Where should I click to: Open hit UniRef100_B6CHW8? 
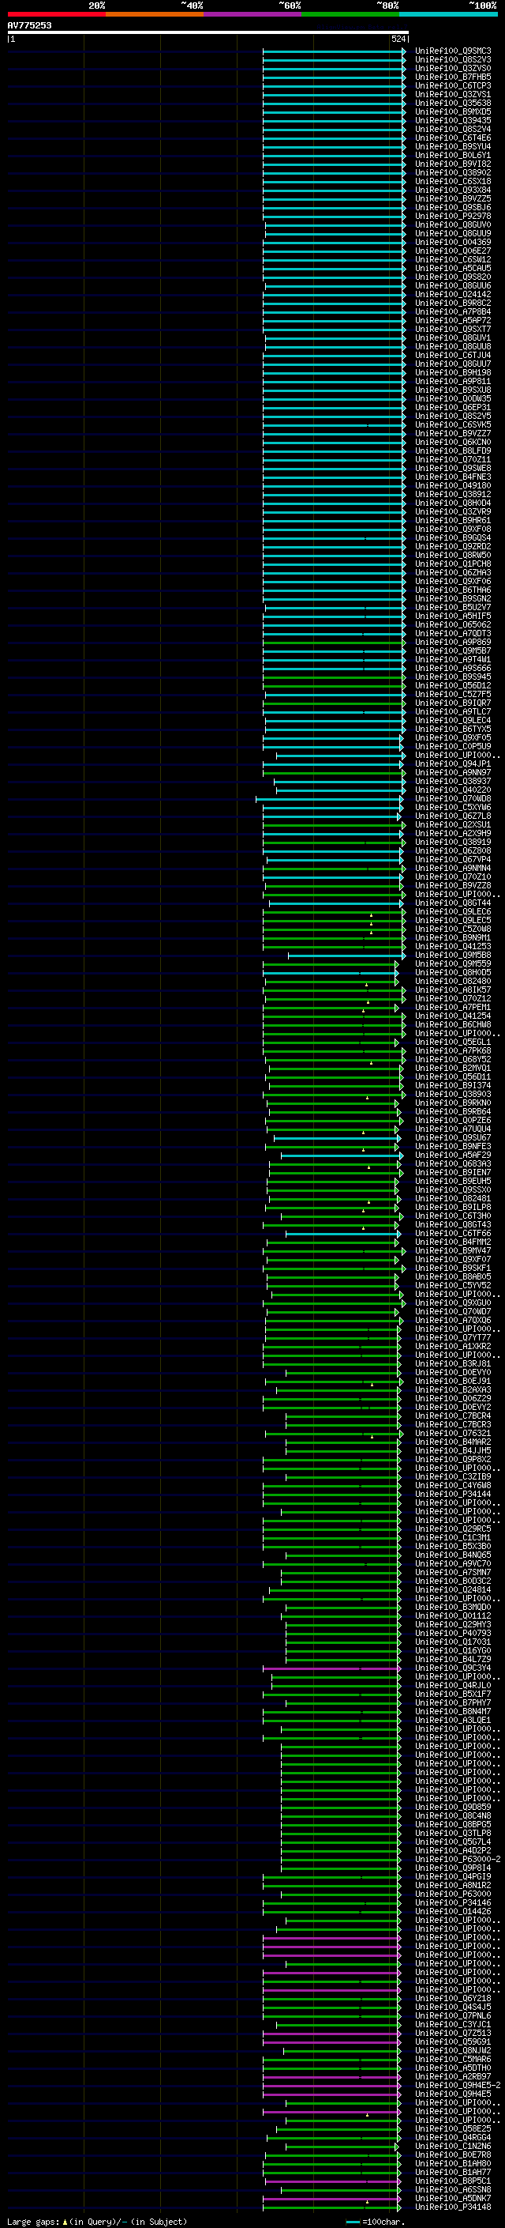[x=453, y=1024]
